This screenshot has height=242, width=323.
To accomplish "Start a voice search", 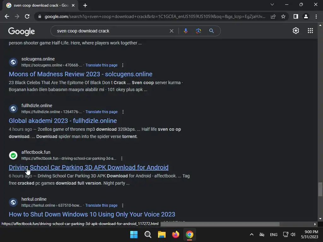I will pos(185,31).
